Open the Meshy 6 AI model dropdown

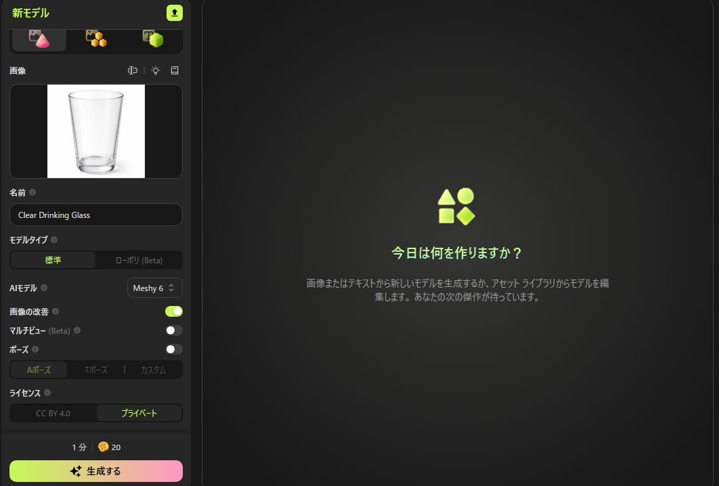(x=154, y=288)
